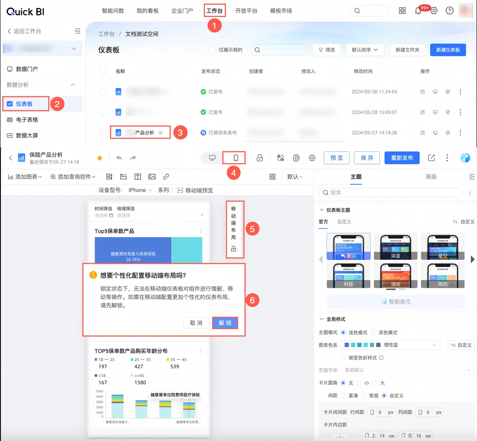Viewport: 477px width, 441px height.
Task: Click the 预览 button
Action: point(337,158)
